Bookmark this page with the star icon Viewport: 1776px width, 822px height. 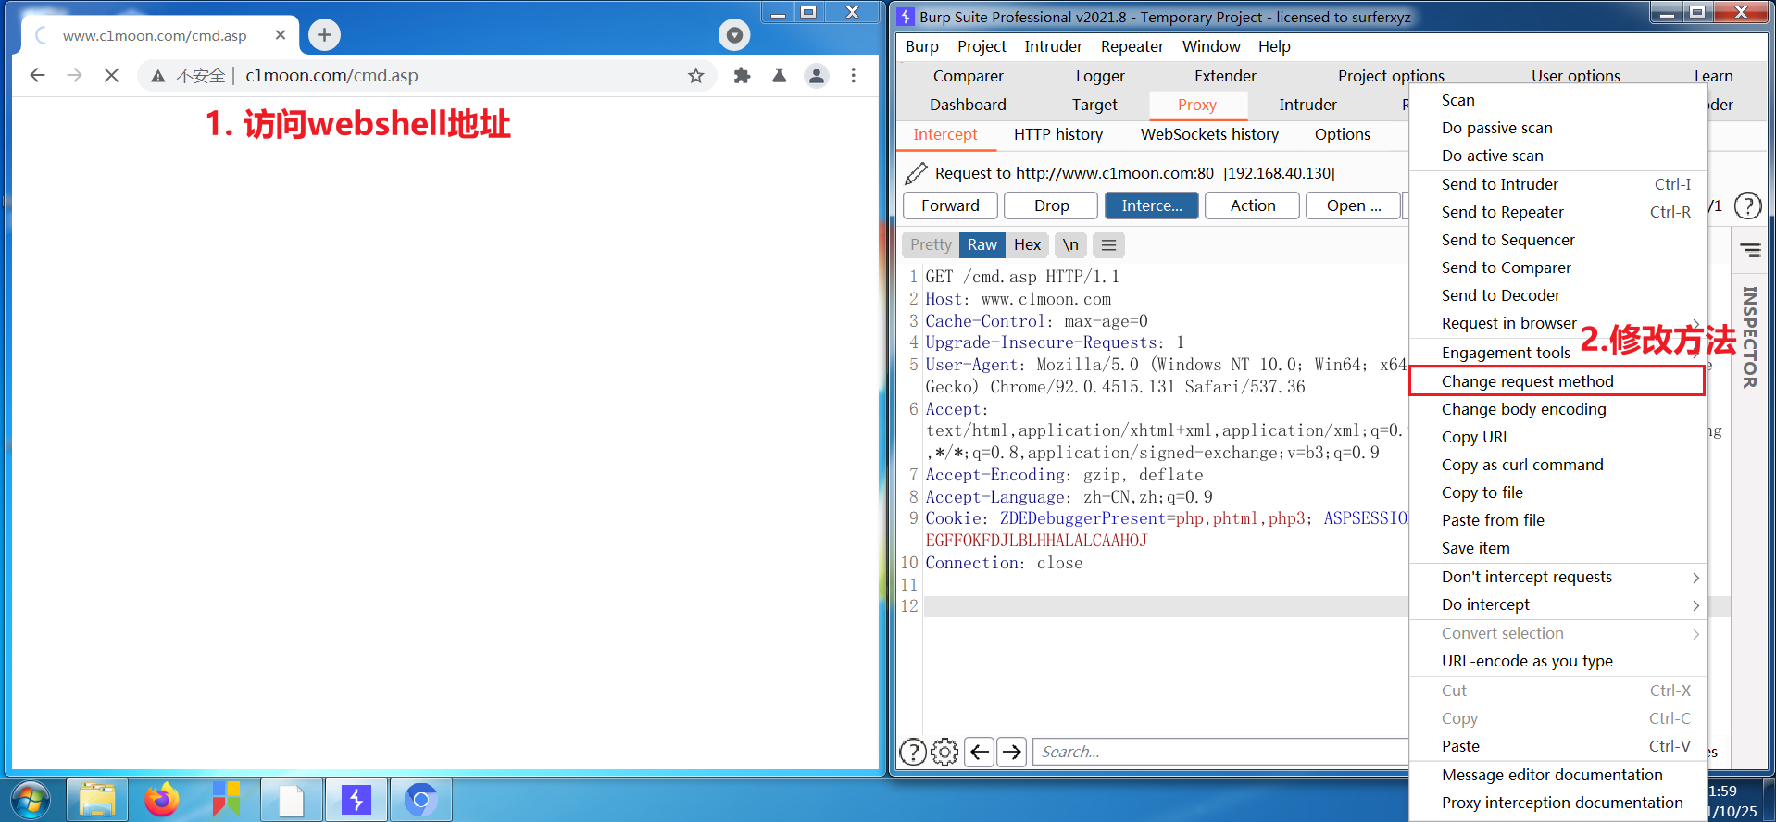(695, 76)
